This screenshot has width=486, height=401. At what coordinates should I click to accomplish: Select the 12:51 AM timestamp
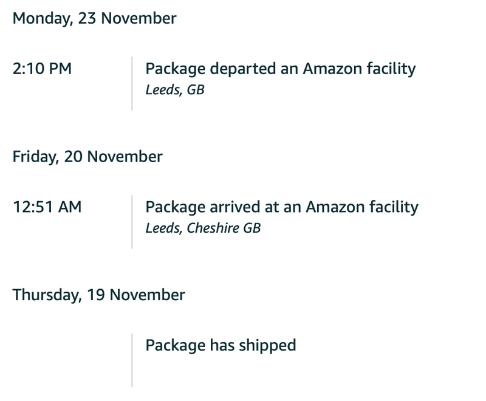click(x=47, y=207)
